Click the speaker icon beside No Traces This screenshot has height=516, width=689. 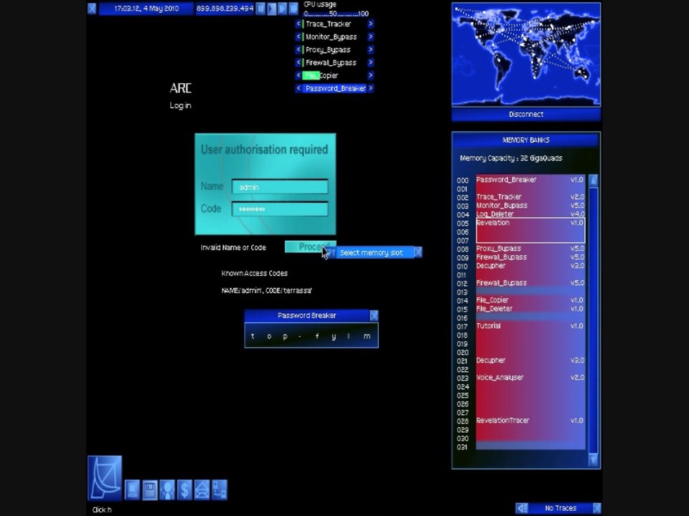click(522, 508)
